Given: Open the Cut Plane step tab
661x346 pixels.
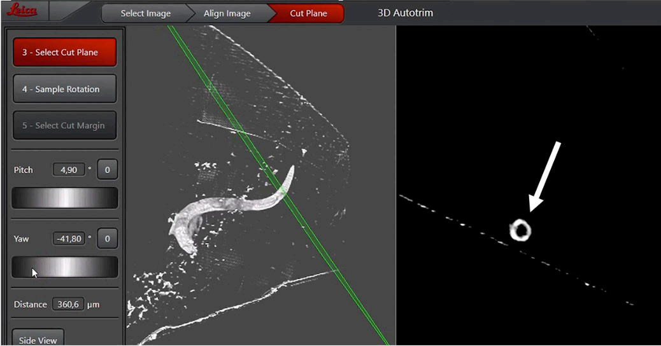Looking at the screenshot, I should click(x=308, y=13).
